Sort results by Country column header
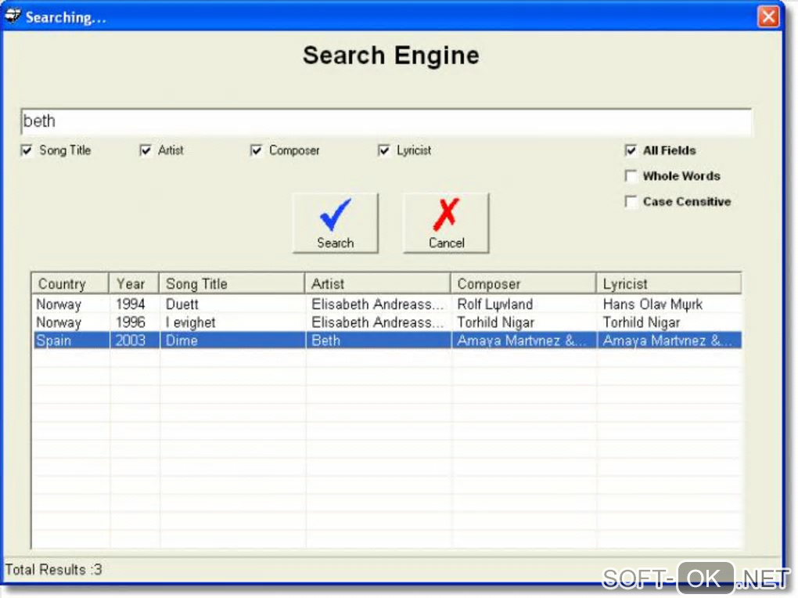This screenshot has height=598, width=798. click(x=70, y=283)
